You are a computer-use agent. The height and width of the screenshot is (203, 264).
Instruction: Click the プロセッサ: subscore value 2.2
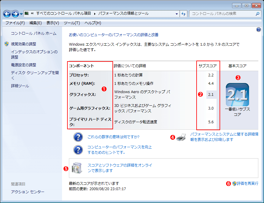point(211,75)
